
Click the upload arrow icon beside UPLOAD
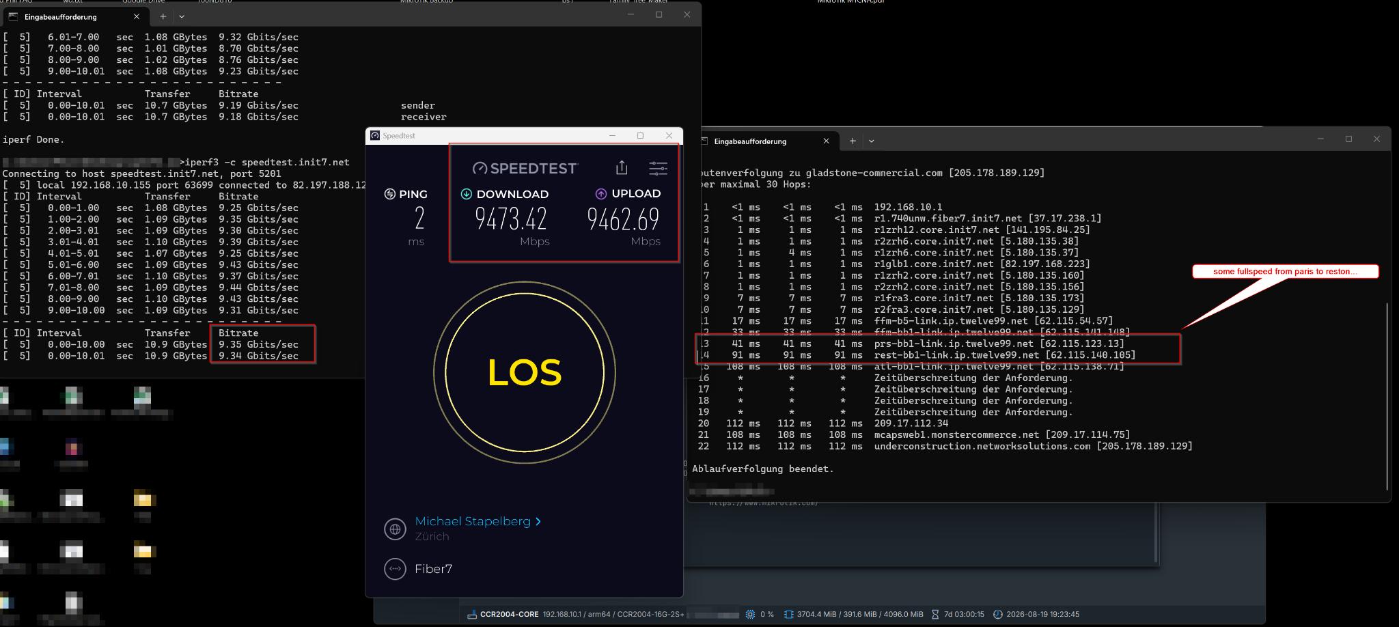[x=601, y=193]
